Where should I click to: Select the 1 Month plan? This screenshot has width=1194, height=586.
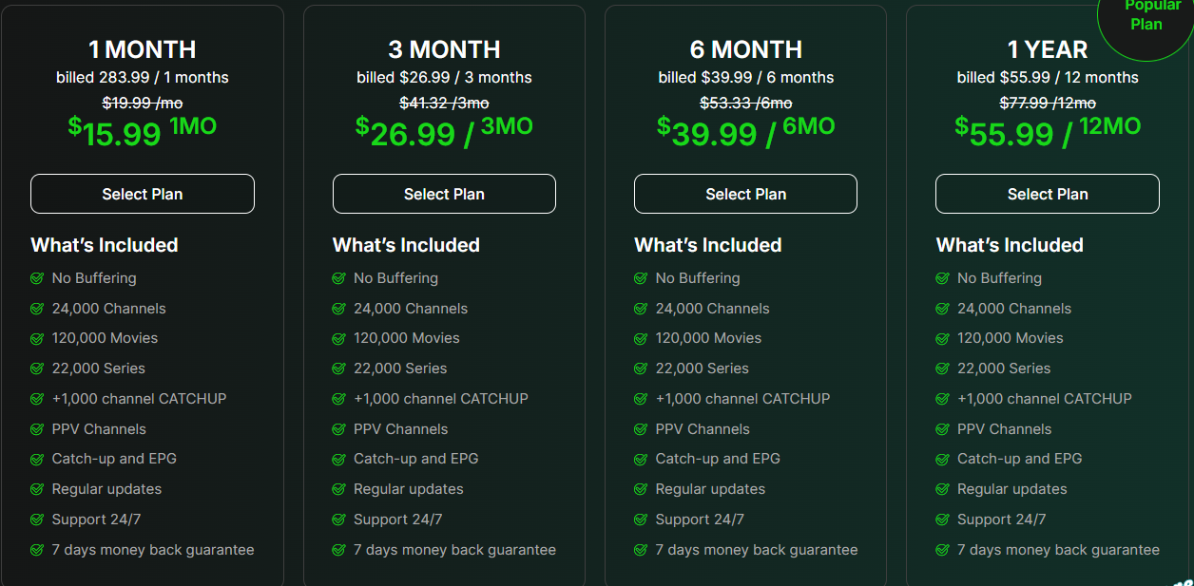click(143, 194)
